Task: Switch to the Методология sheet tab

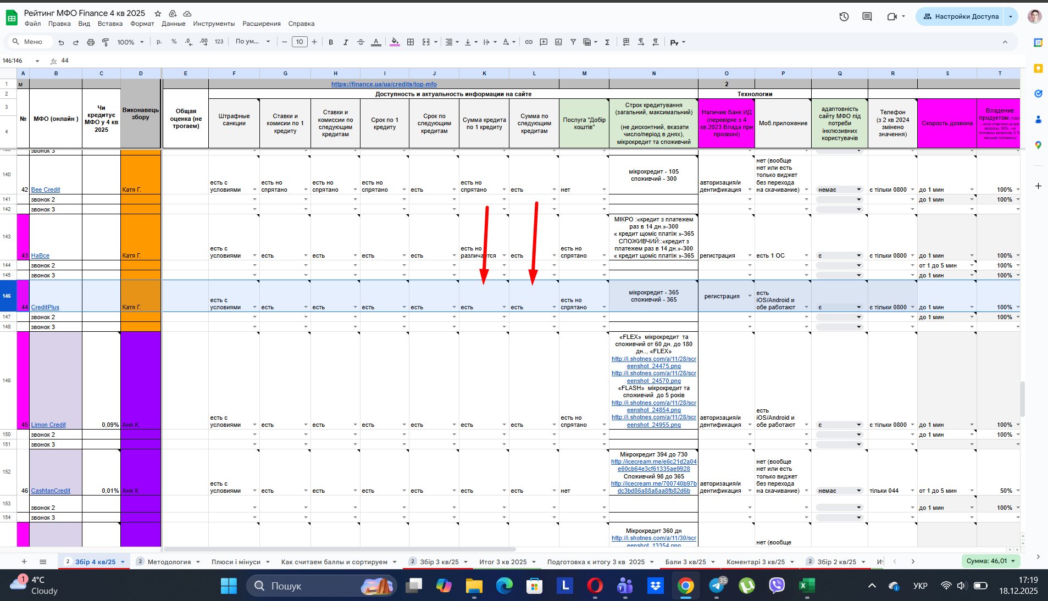Action: coord(169,562)
